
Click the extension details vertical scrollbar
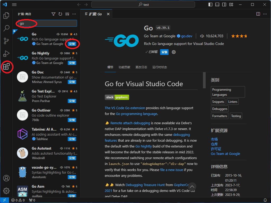(204, 80)
